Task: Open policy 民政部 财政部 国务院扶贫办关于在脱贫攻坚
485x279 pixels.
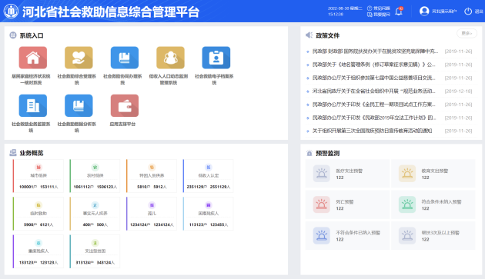Action: coord(375,51)
